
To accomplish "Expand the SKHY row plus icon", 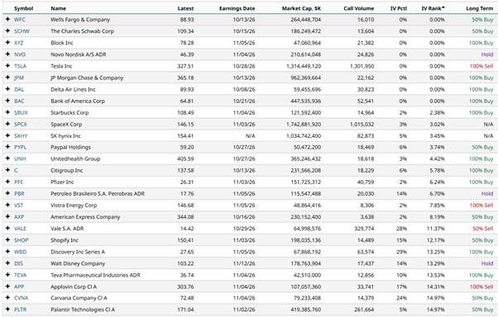I will click(7, 135).
